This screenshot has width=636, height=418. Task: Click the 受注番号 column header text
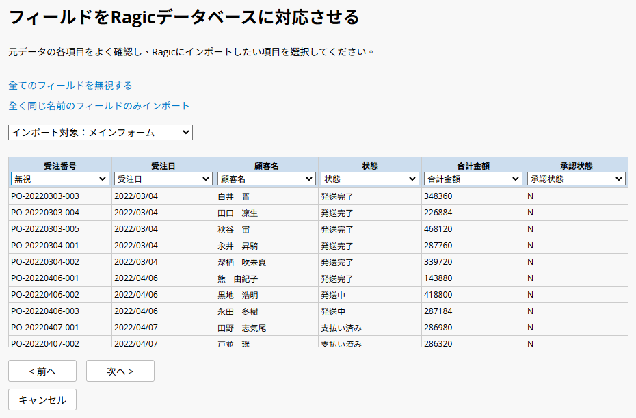(x=60, y=166)
